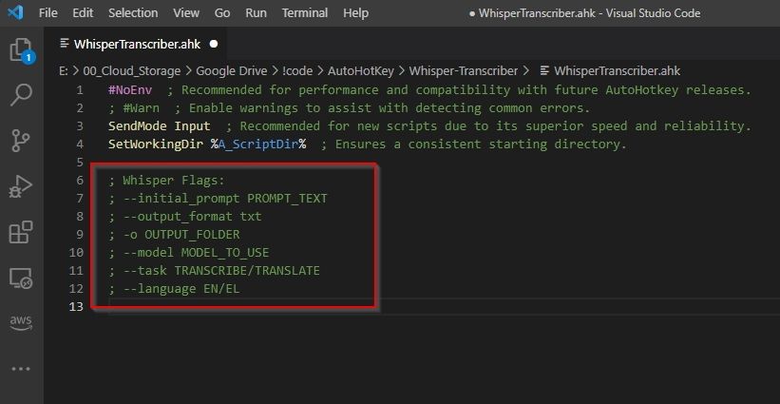The width and height of the screenshot is (780, 404).
Task: Click the SetWorkingDir command
Action: pyautogui.click(x=156, y=144)
